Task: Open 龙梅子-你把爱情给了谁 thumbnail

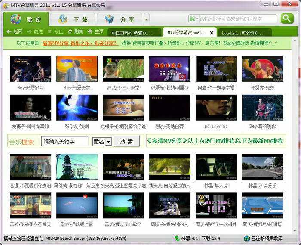Action: point(123,107)
